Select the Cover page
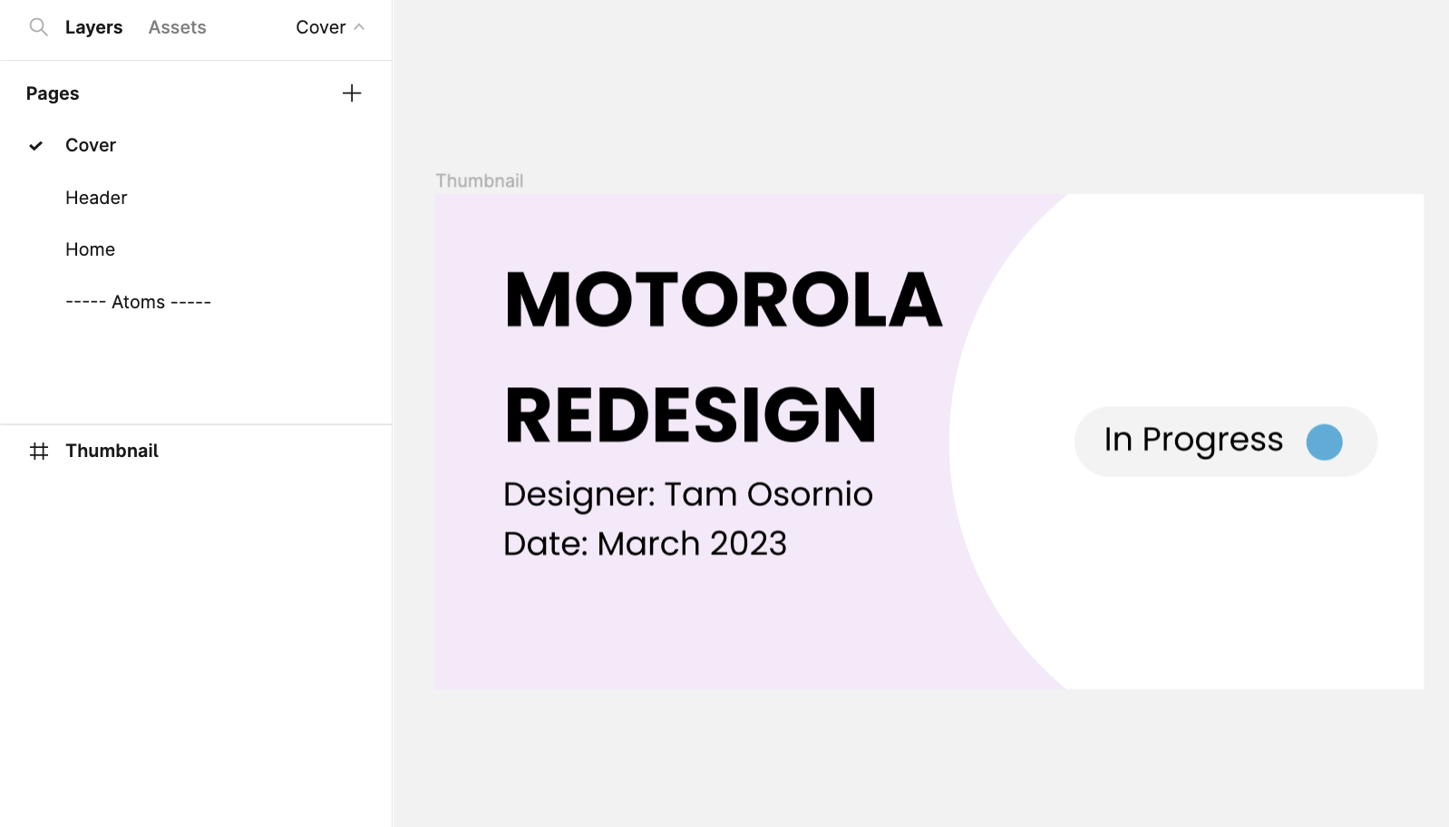This screenshot has height=827, width=1449. pyautogui.click(x=91, y=145)
